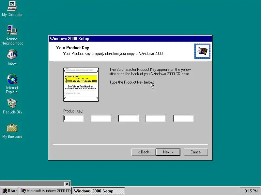Click the 'Your Product Key' heading
The width and height of the screenshot is (261, 195).
tap(72, 48)
